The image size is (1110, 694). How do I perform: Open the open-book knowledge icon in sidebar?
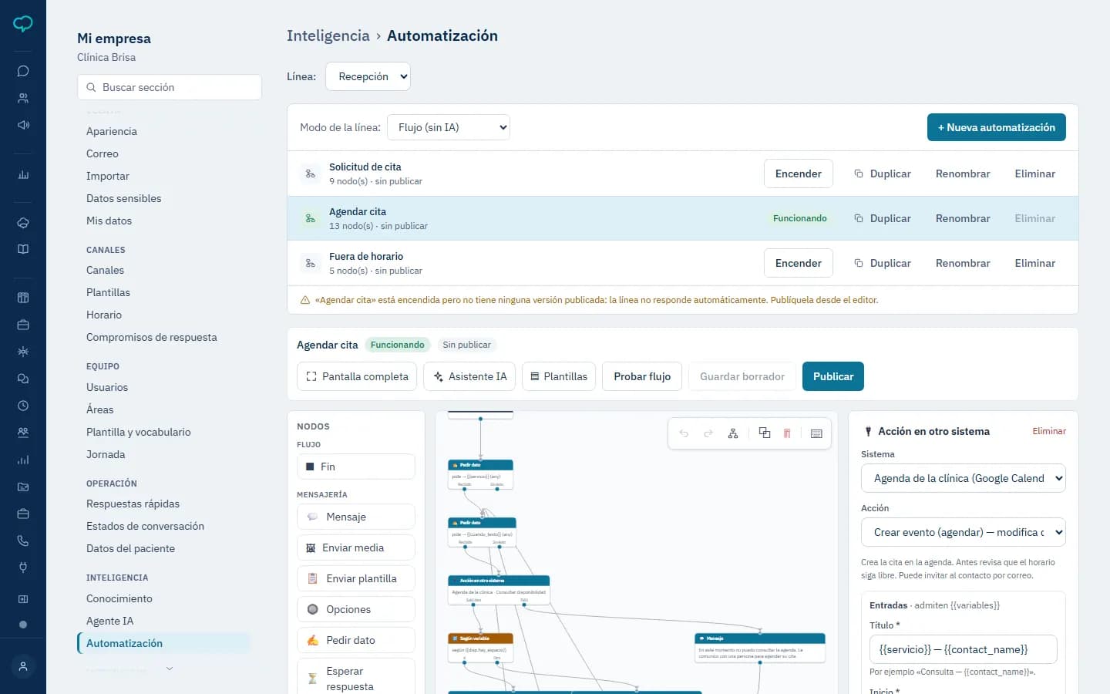click(23, 249)
